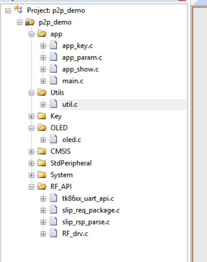Viewport: 207px width, 262px height.
Task: Select the Utils group label
Action: point(57,93)
